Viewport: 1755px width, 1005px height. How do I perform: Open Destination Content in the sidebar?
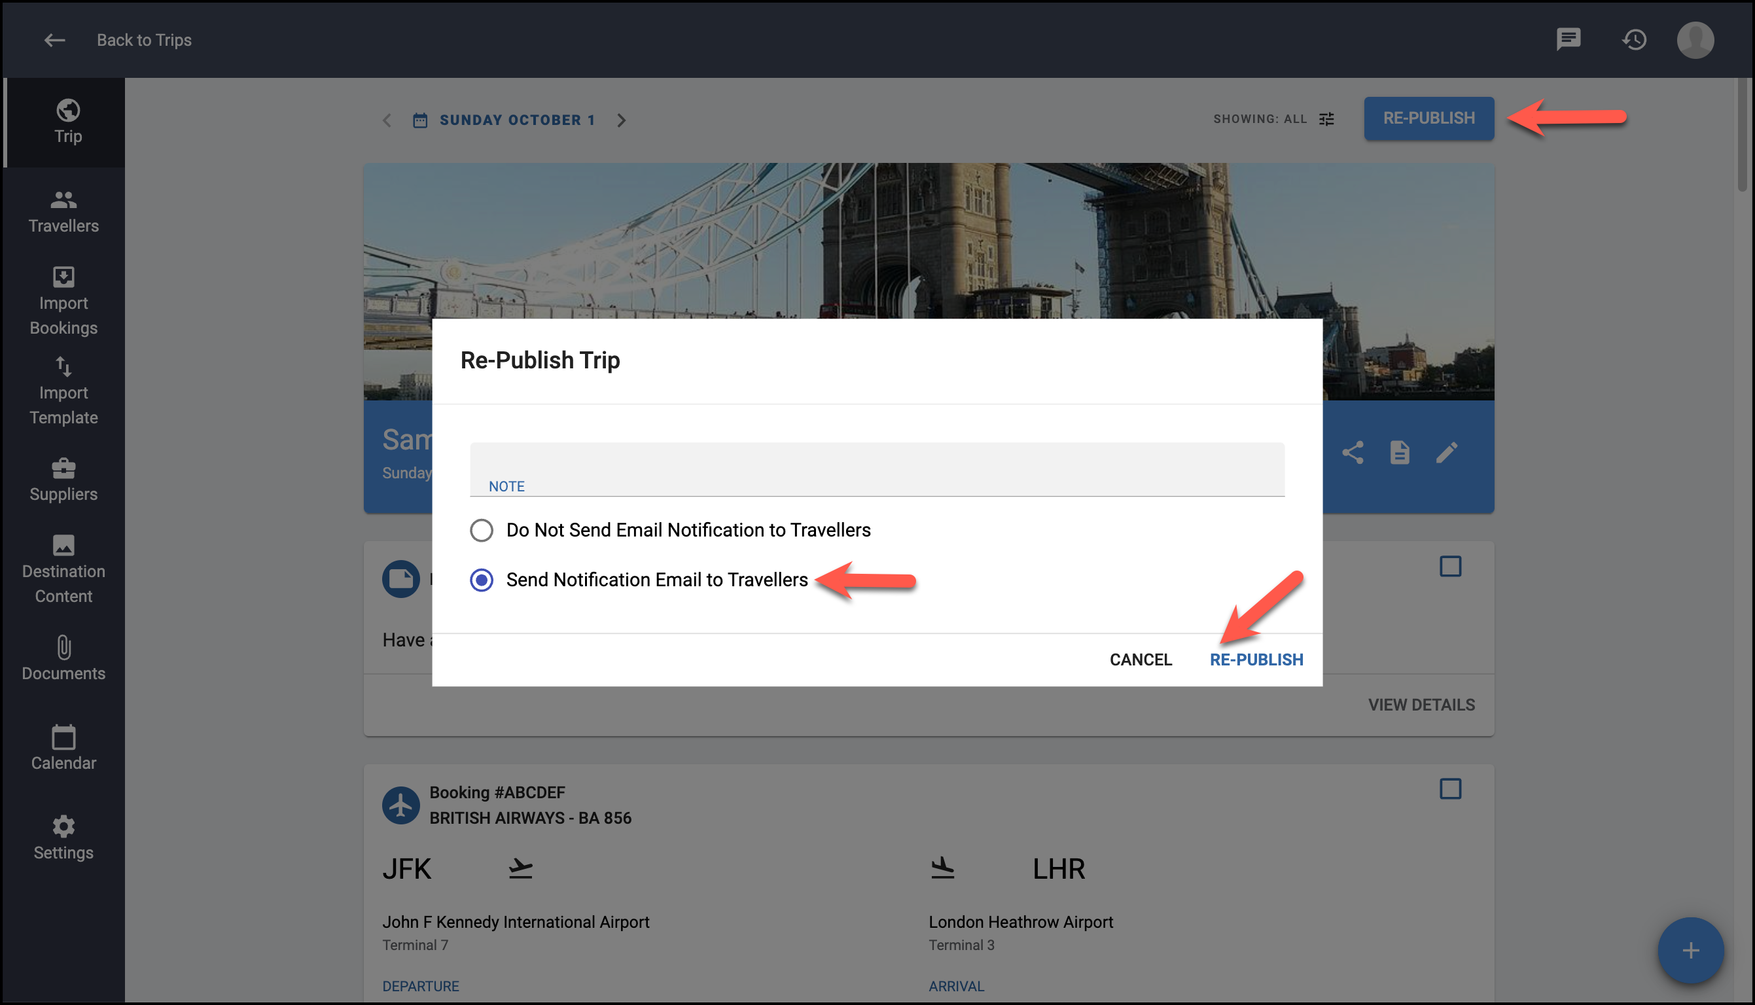(63, 570)
